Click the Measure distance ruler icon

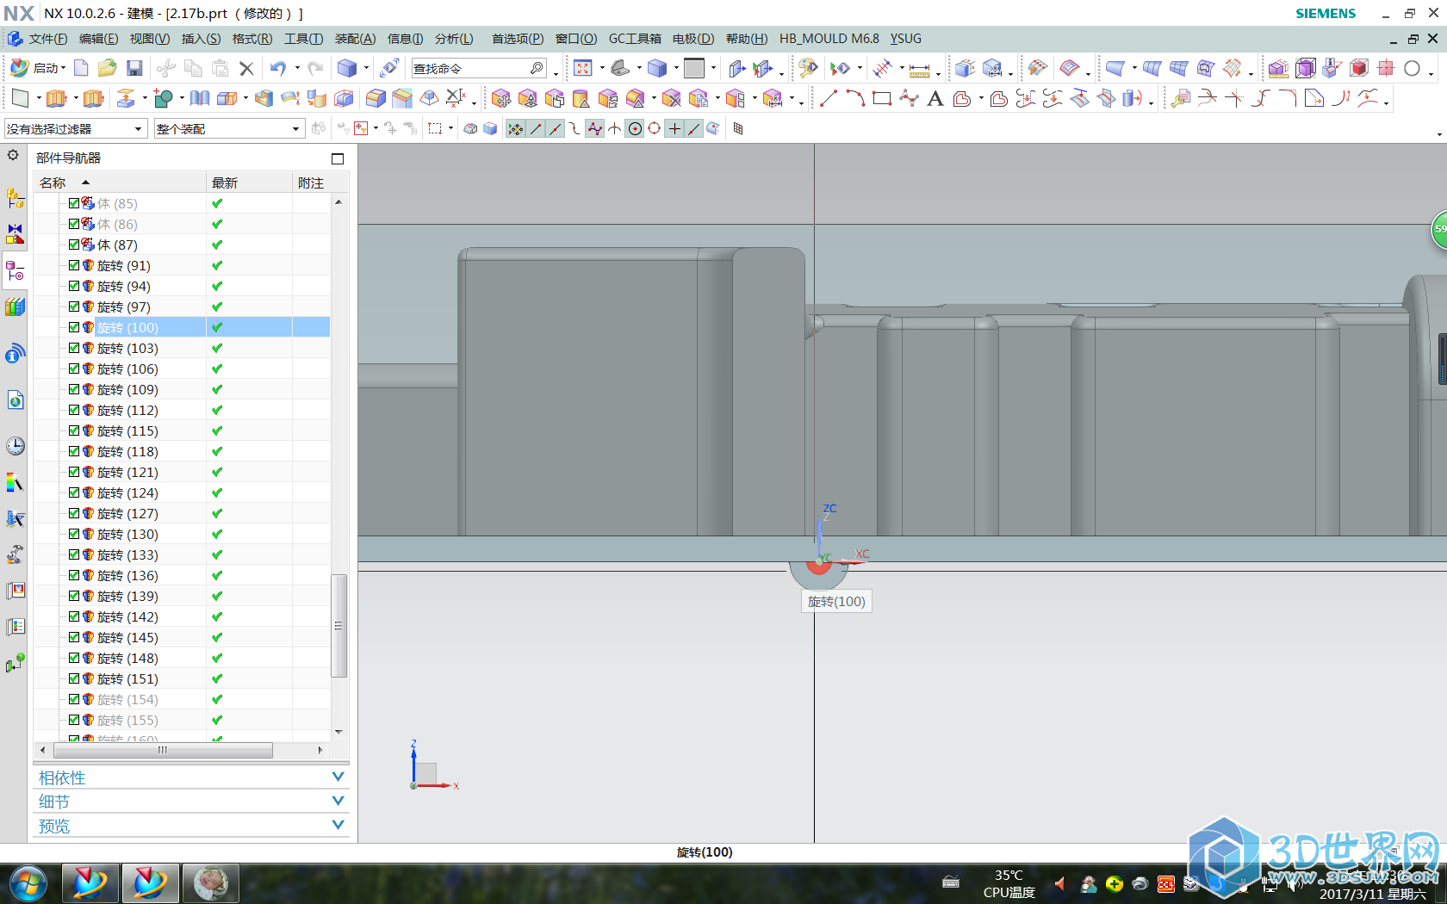(920, 69)
